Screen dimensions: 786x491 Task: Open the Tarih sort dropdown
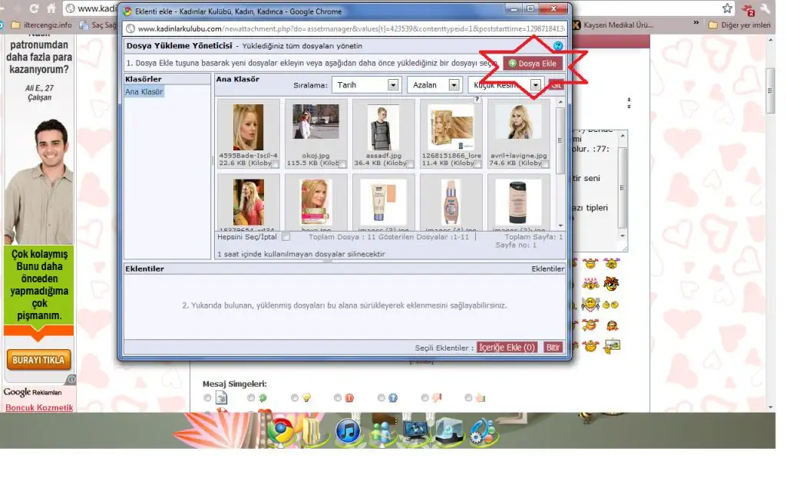coord(366,85)
